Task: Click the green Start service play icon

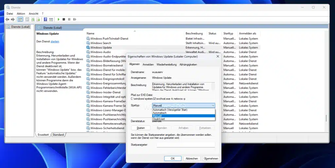Action: tap(58, 19)
